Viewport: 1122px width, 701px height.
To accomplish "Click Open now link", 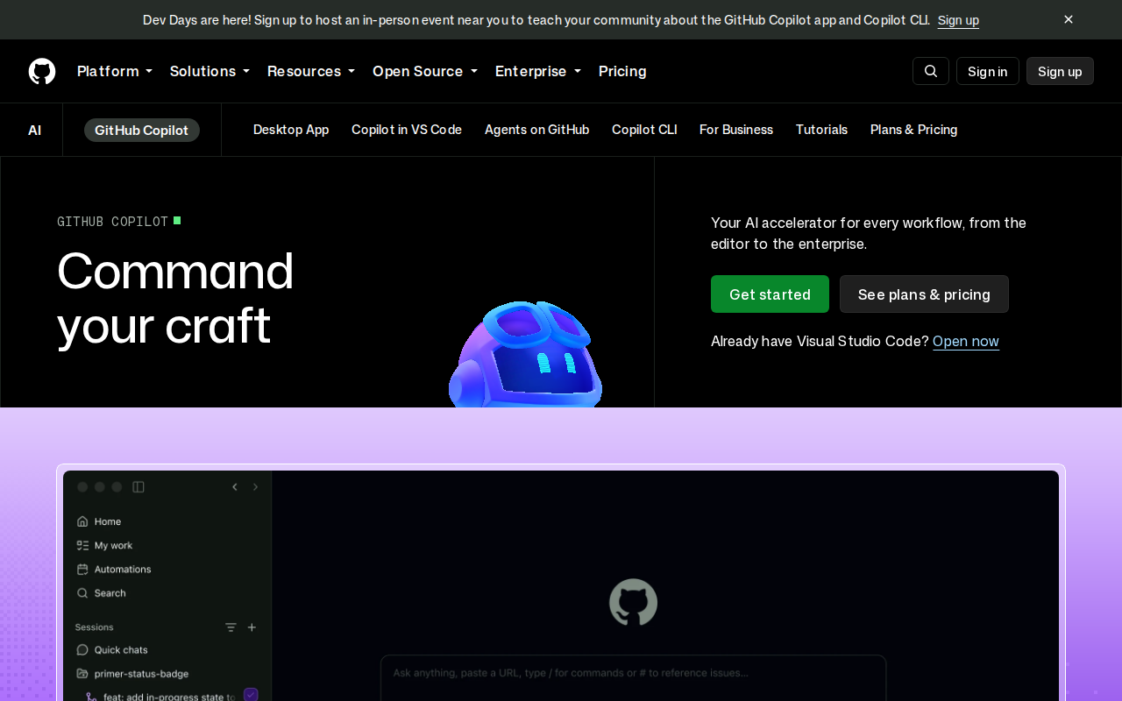I will (x=966, y=341).
